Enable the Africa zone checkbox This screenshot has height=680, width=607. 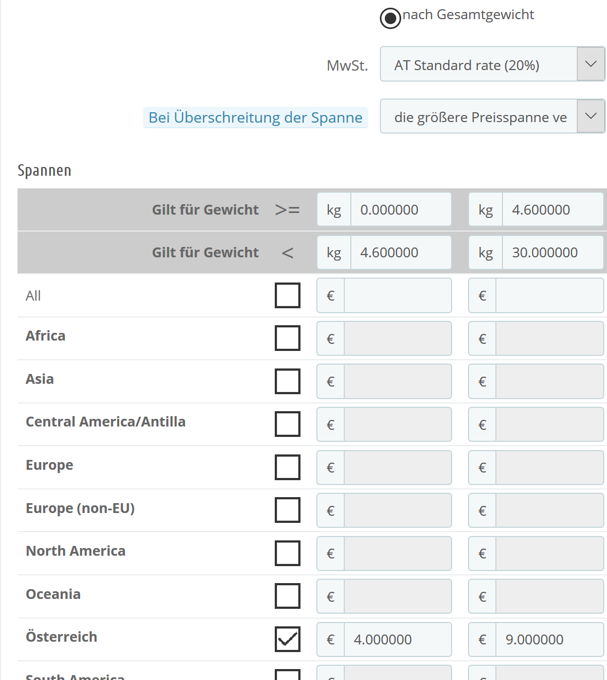click(x=287, y=338)
